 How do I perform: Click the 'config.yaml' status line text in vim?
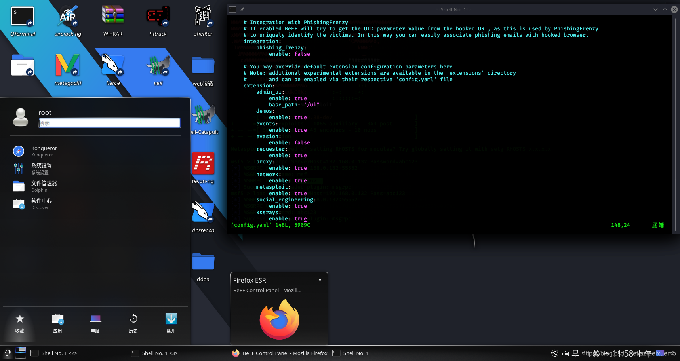click(x=270, y=225)
